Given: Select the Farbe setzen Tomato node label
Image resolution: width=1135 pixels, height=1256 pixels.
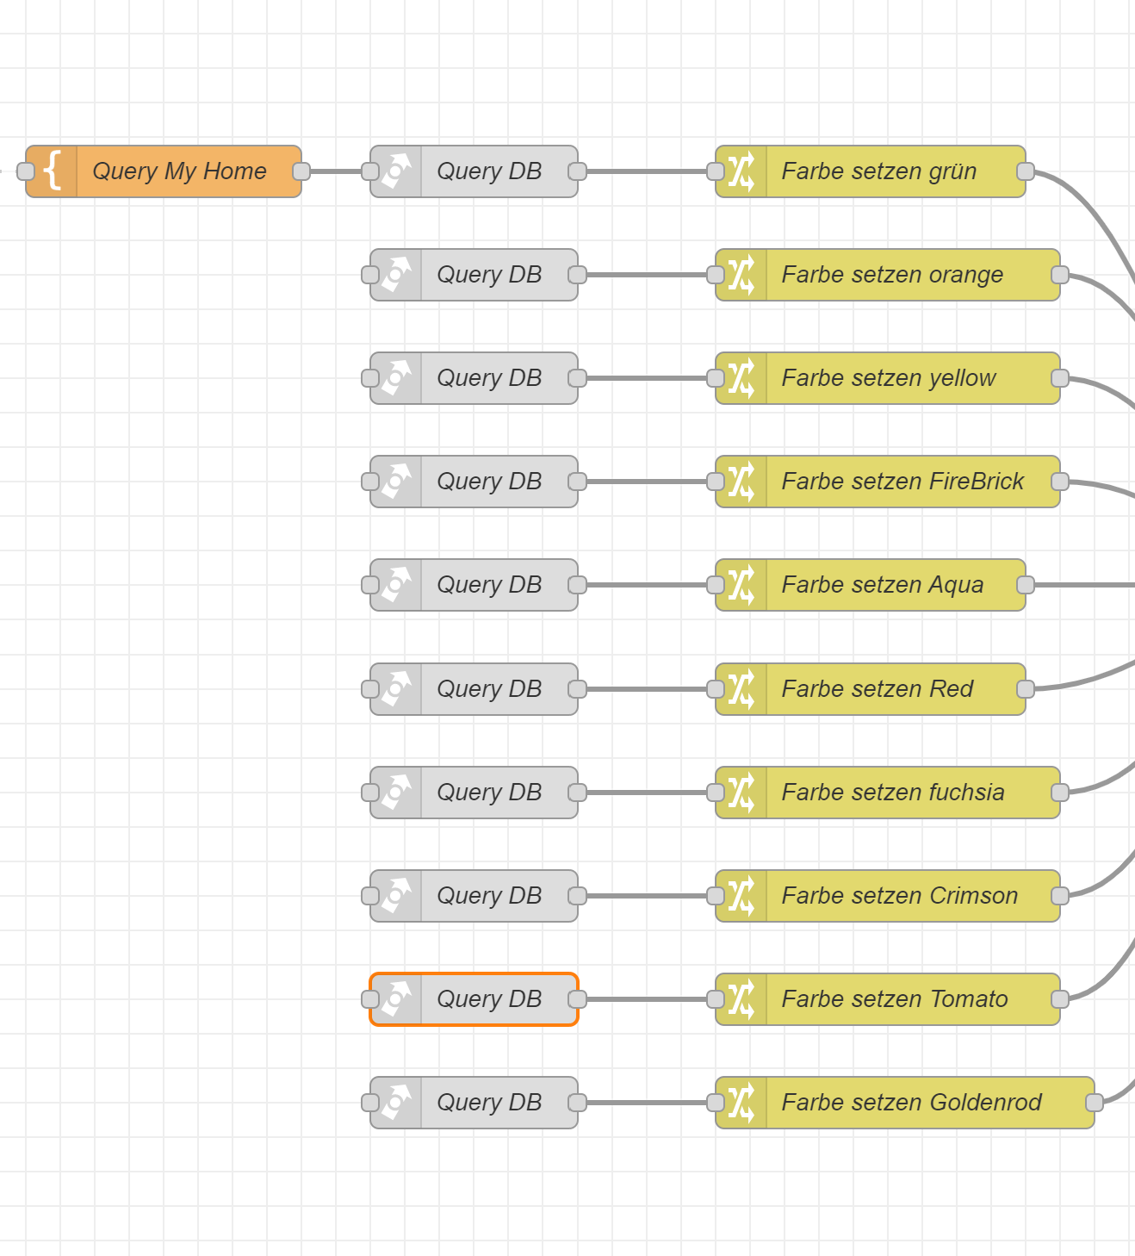Looking at the screenshot, I should point(894,999).
